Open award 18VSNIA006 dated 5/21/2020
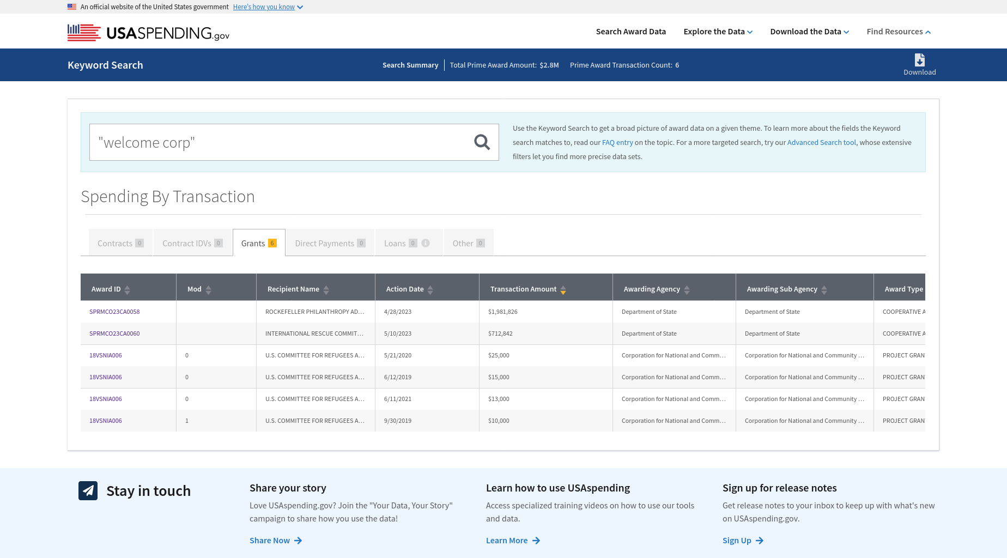Screen dimensions: 1007x558 point(106,355)
